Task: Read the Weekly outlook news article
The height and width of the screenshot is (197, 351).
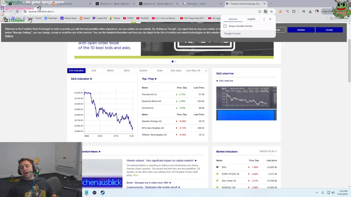Action: [162, 161]
